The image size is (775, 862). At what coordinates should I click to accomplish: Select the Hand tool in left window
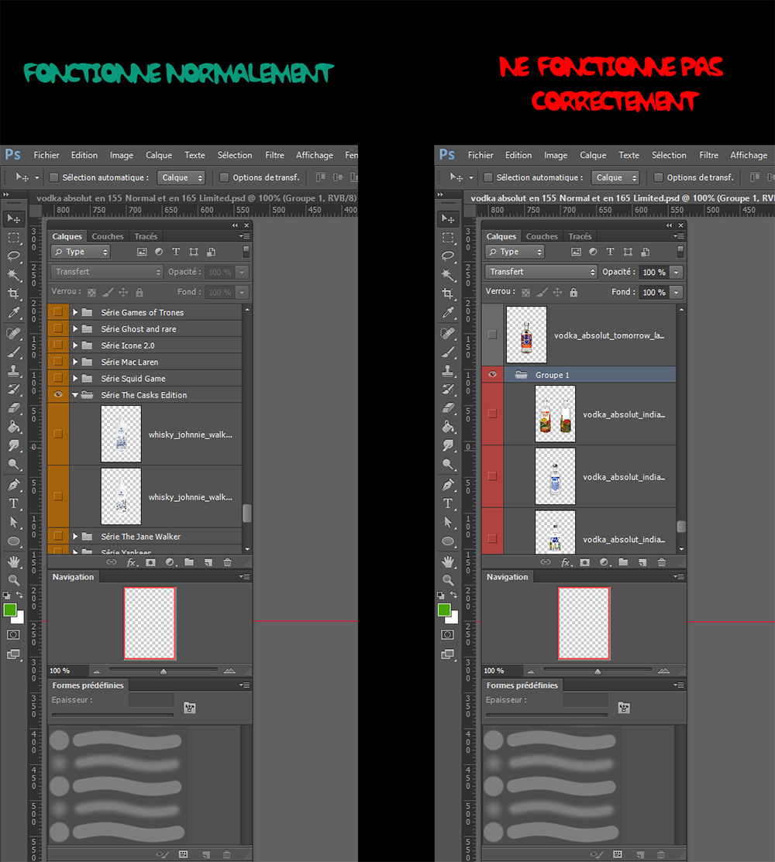14,562
